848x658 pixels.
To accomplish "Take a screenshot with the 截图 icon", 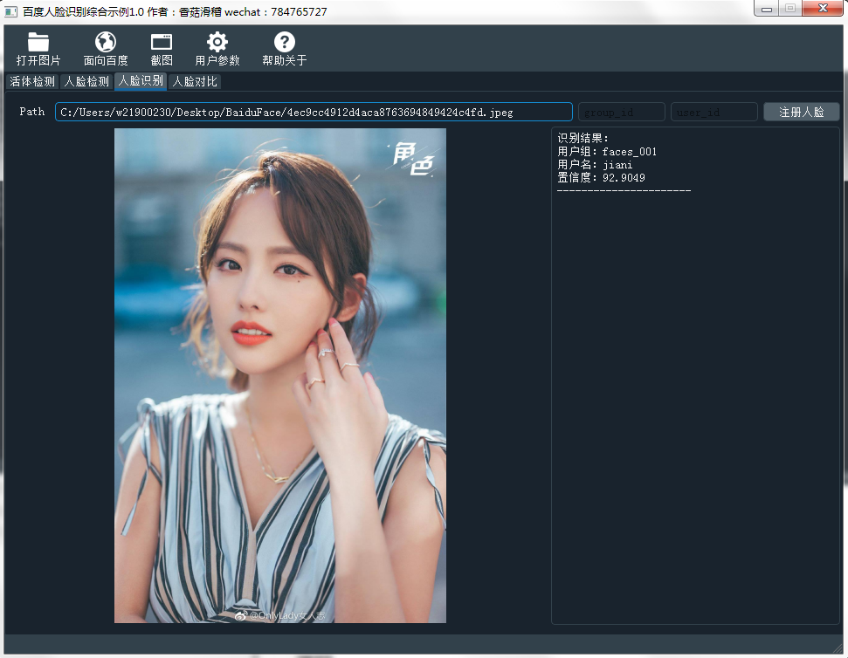I will (162, 49).
